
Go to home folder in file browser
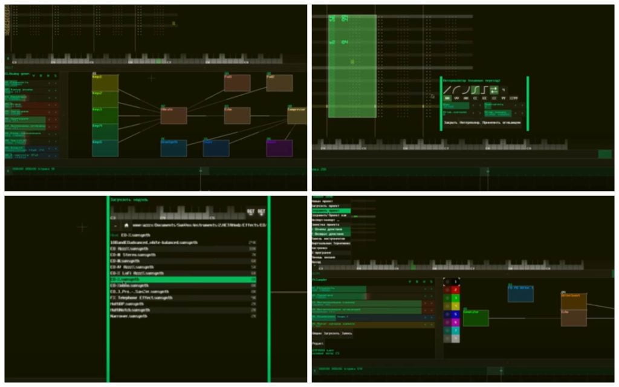click(x=126, y=226)
